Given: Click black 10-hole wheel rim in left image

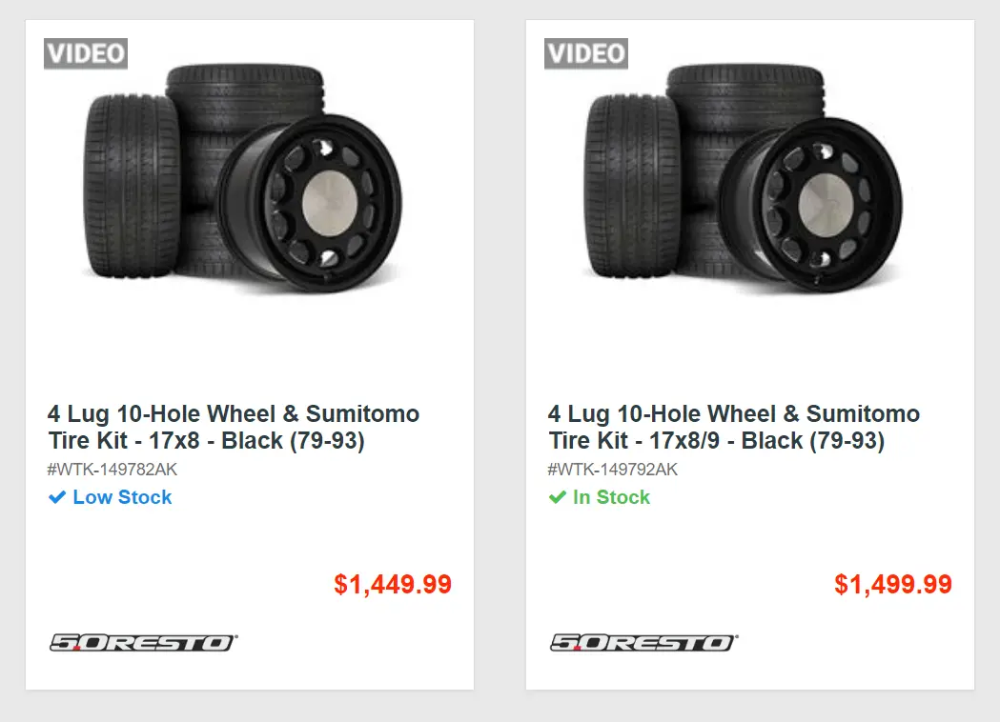Looking at the screenshot, I should click(311, 204).
